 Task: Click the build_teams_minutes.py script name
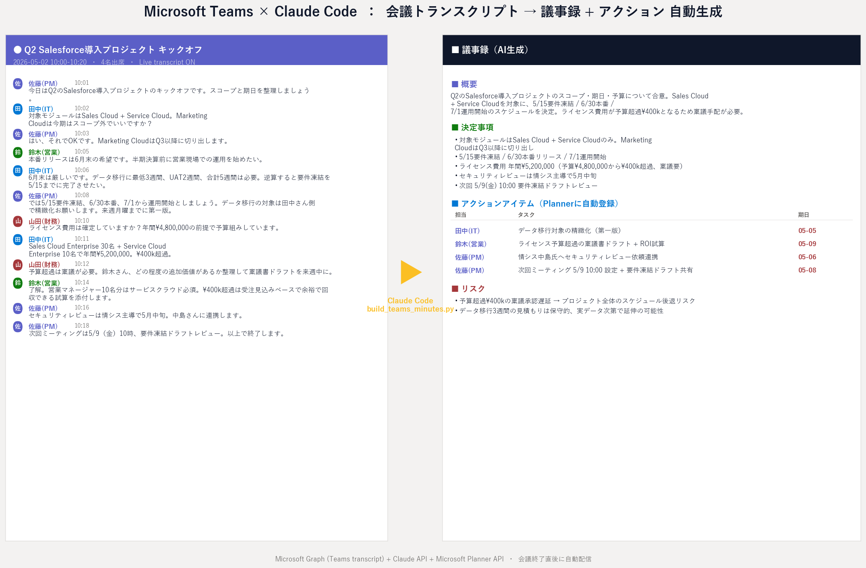click(x=410, y=309)
